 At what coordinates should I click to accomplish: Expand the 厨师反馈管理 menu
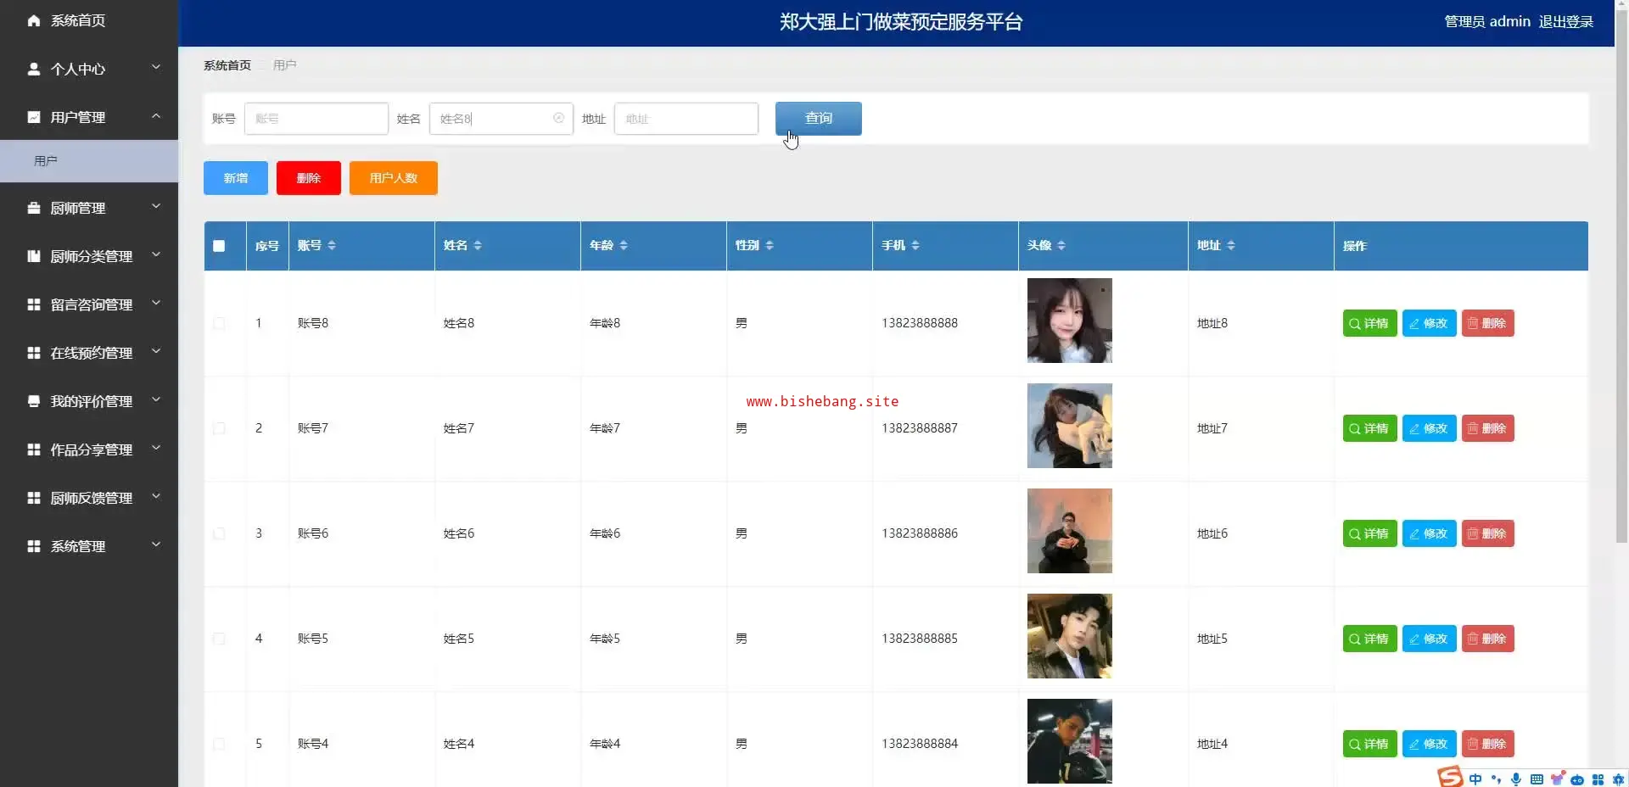[89, 498]
